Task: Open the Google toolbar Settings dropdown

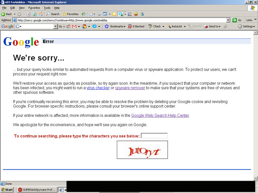Action: coord(247,26)
